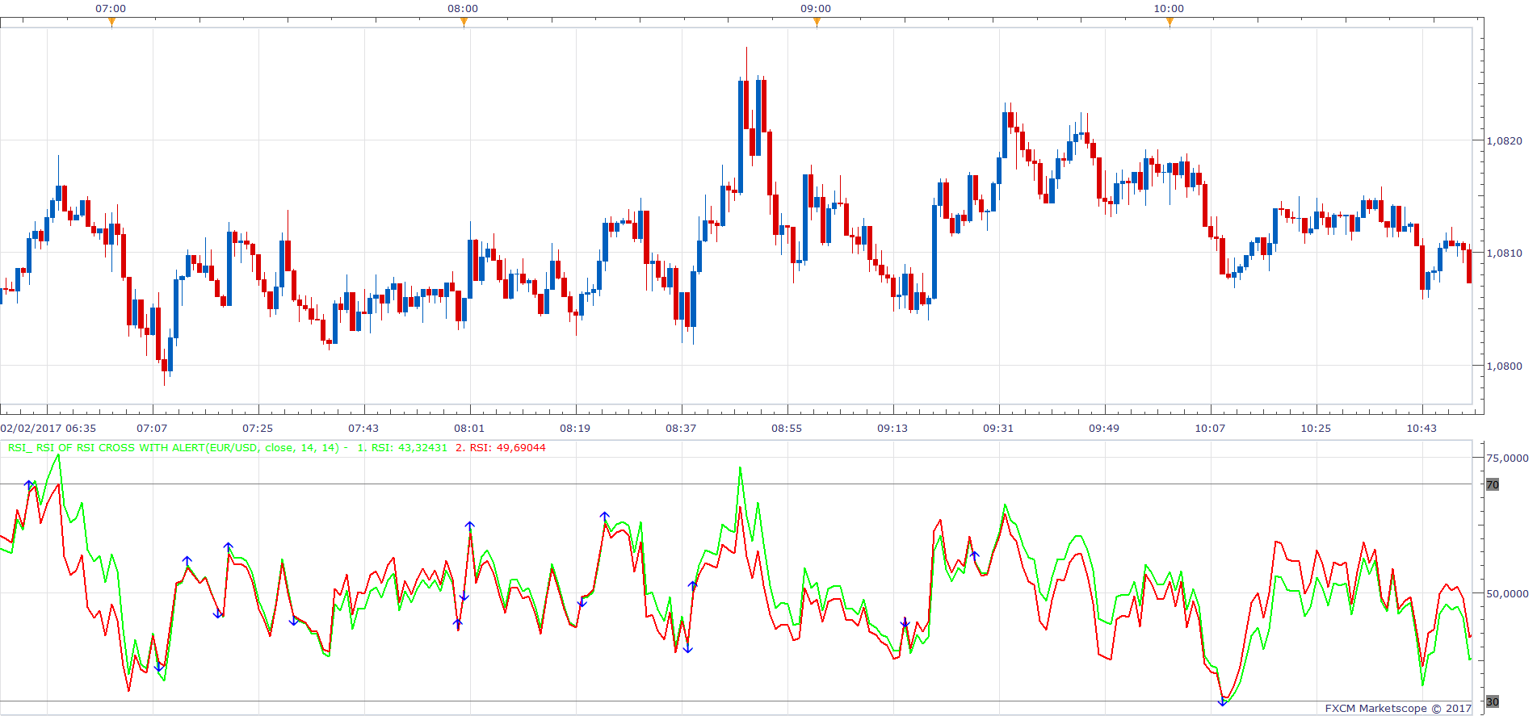The height and width of the screenshot is (716, 1537).
Task: Click the 1,0810 price axis label
Action: click(1505, 253)
